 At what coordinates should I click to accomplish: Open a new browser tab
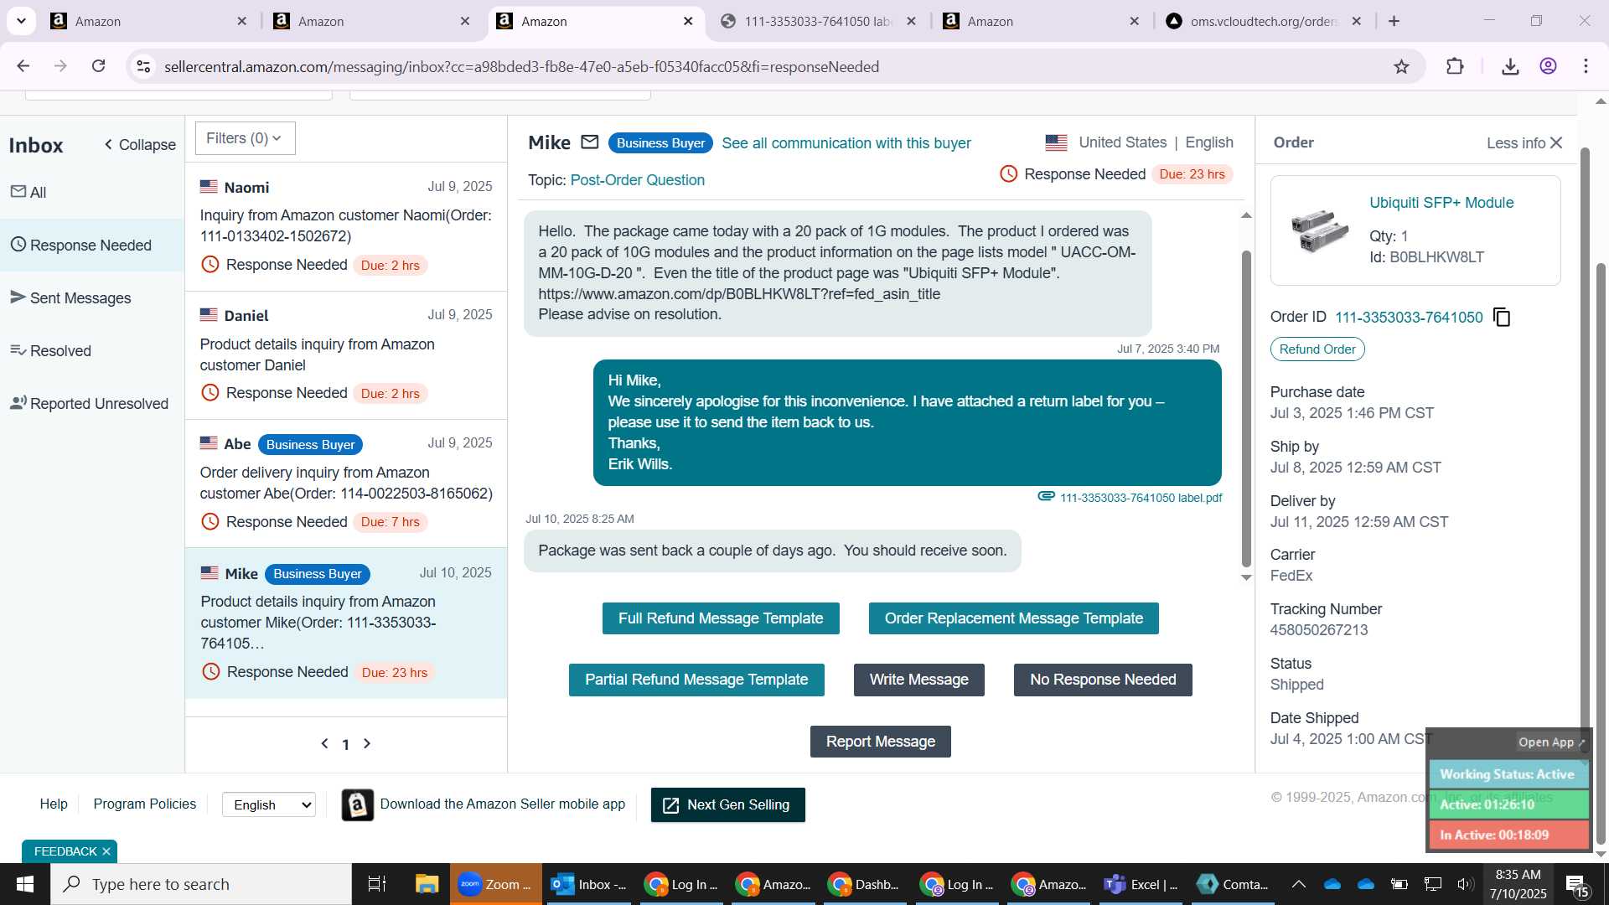[x=1394, y=21]
